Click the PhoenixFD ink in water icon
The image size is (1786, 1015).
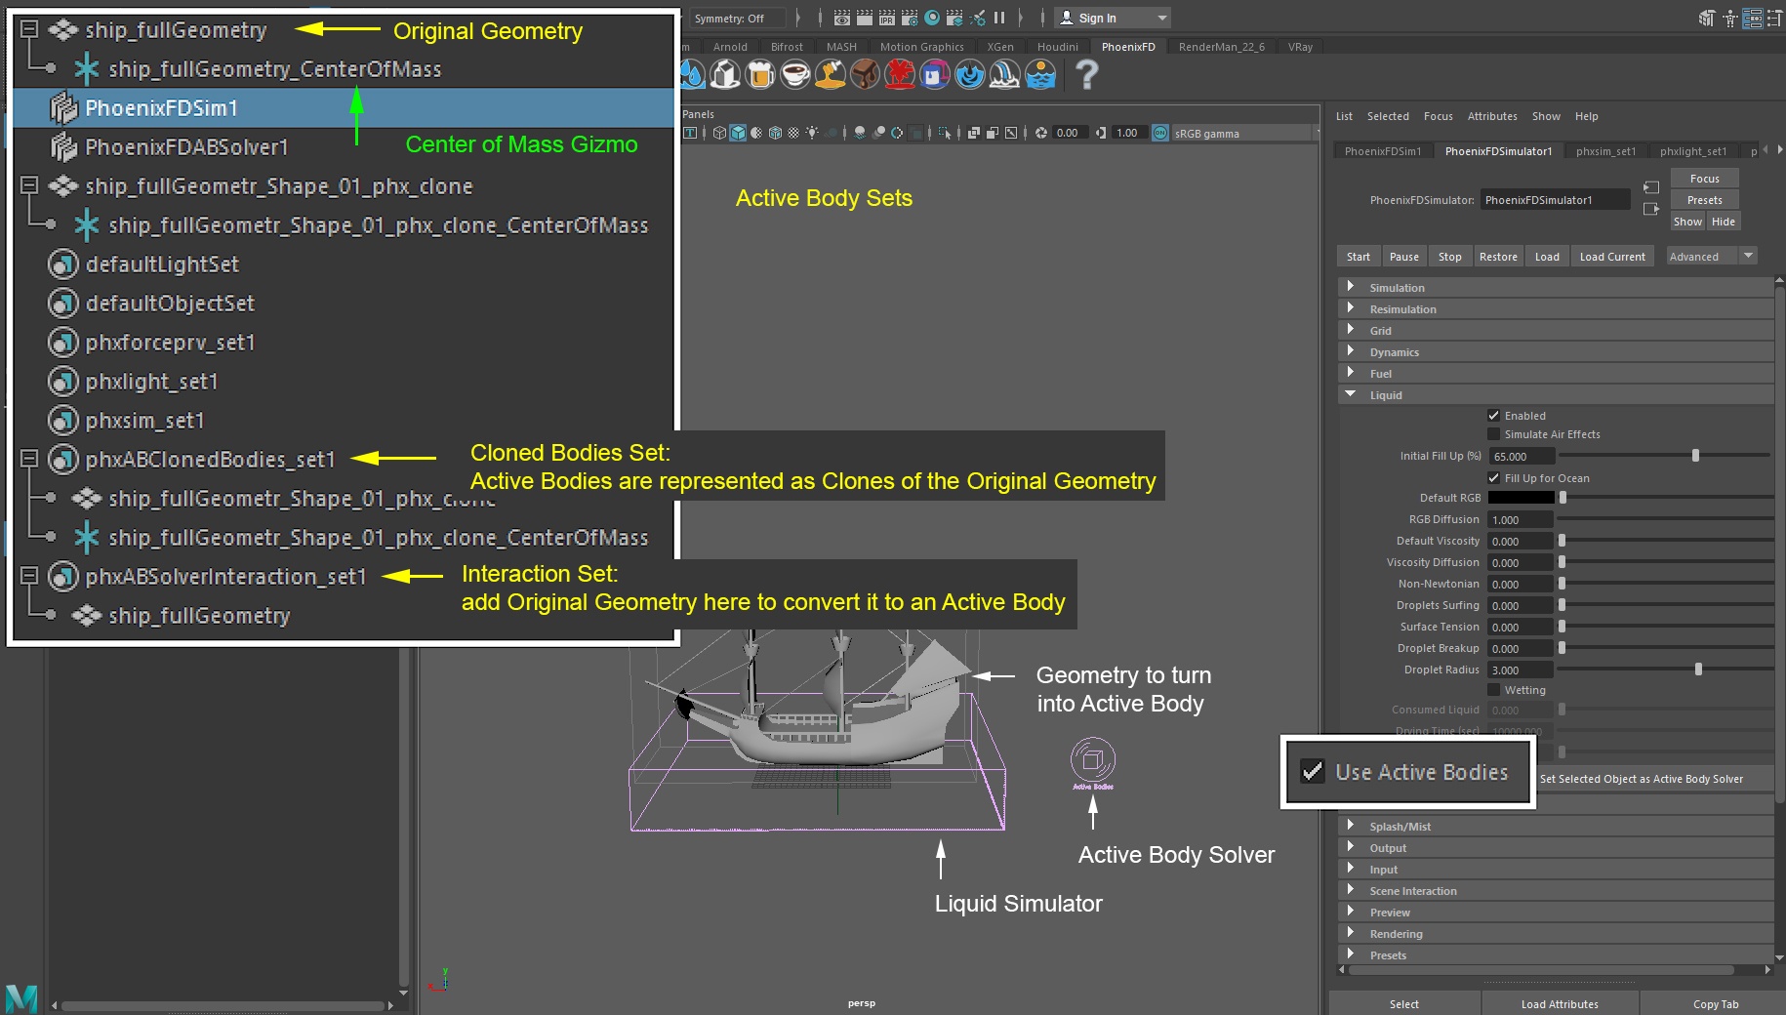pos(970,74)
